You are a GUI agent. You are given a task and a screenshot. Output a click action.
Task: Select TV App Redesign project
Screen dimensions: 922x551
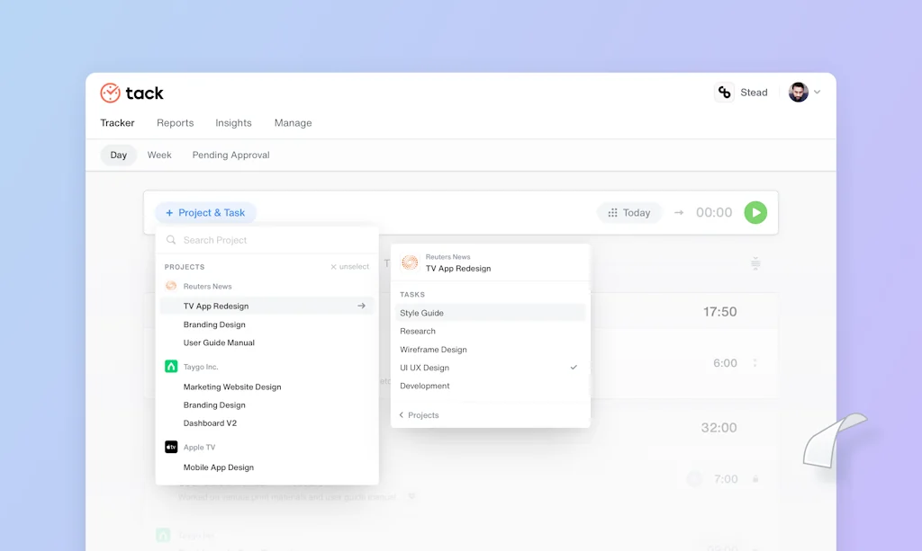click(x=267, y=306)
